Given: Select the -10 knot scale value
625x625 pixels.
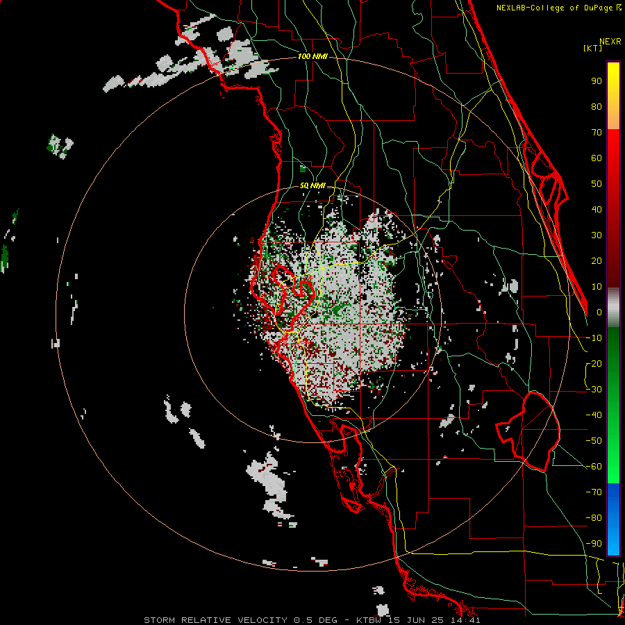Looking at the screenshot, I should 594,338.
